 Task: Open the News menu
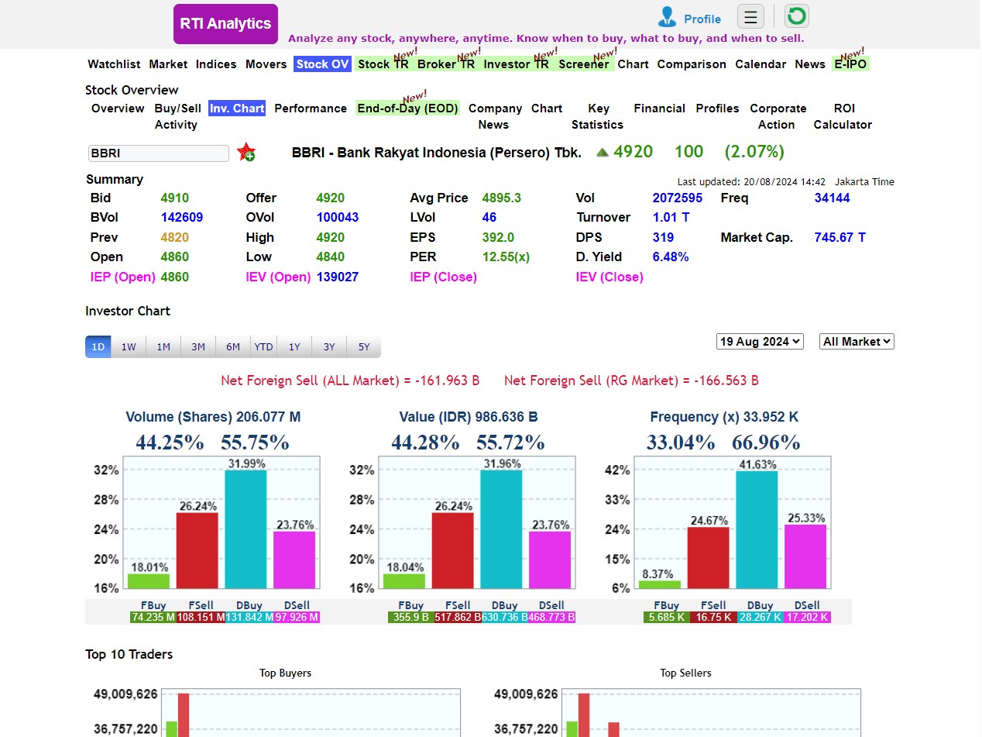[x=810, y=64]
